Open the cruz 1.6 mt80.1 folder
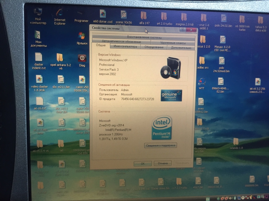Image resolution: width=269 pixels, height=201 pixels. pos(204,18)
